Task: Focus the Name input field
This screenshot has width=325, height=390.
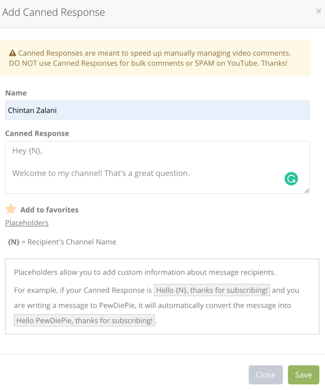Action: 157,110
